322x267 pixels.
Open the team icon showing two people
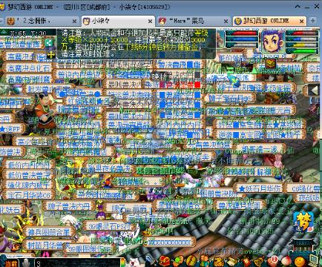coord(205,261)
